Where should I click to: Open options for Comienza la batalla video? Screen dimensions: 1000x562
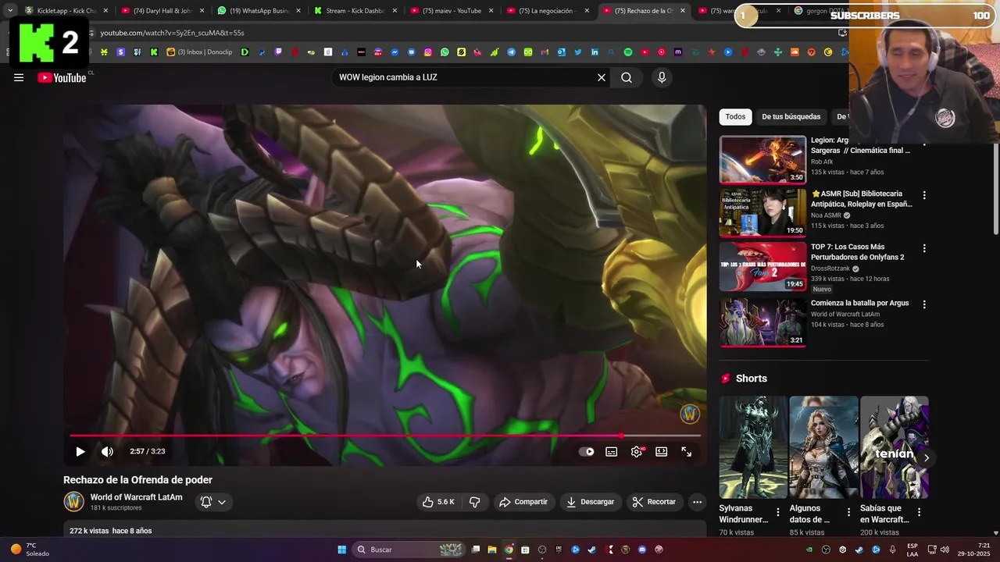click(x=924, y=304)
